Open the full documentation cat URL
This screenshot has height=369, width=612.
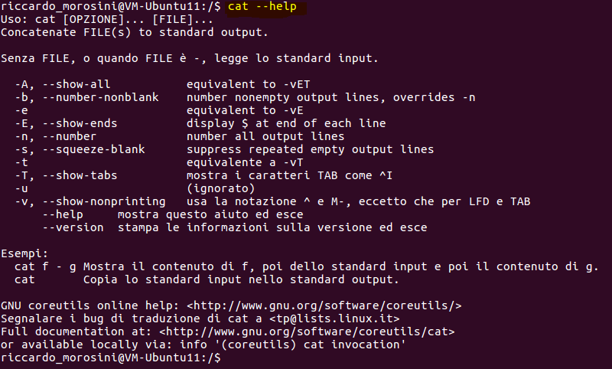pos(307,331)
